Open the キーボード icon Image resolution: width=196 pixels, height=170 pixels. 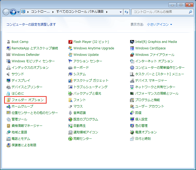click(70, 68)
